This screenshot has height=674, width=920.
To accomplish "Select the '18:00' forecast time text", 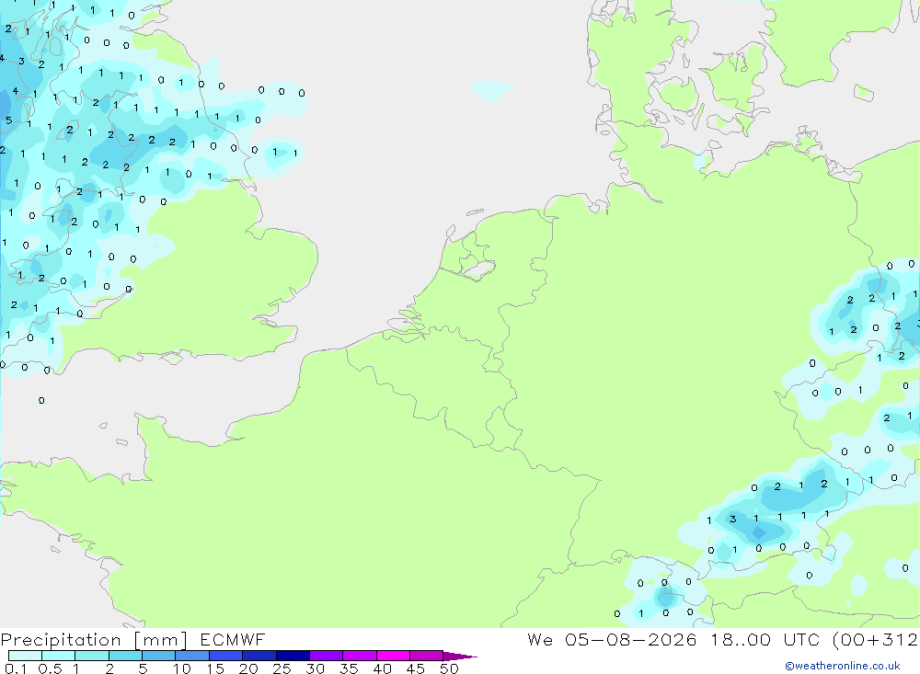I will [x=741, y=639].
